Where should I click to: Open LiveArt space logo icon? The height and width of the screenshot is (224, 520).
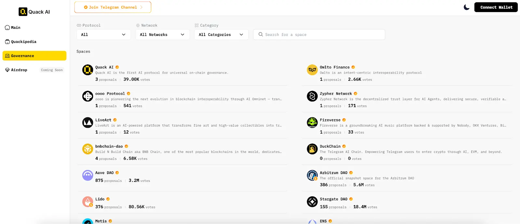[x=87, y=123]
